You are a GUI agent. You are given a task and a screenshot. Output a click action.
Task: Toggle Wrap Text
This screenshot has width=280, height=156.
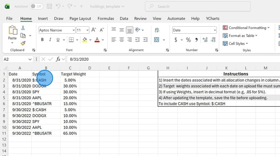(x=157, y=30)
